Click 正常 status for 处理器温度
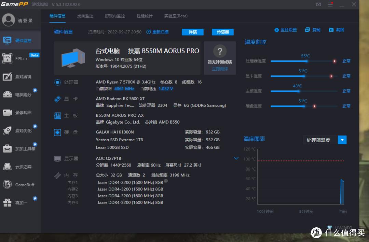This screenshot has width=369, height=242. coord(346,61)
